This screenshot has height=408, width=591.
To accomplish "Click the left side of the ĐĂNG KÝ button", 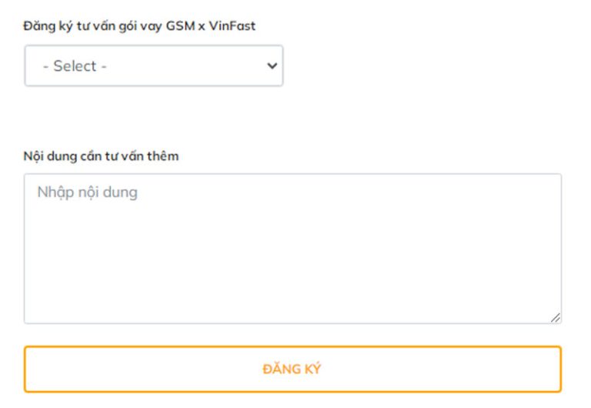I will 77,369.
